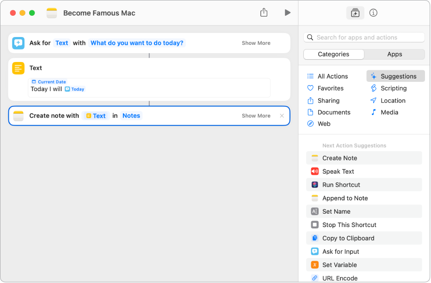
Task: Select the All Actions category
Action: point(332,76)
